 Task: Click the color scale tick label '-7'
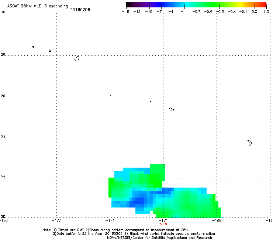[x=159, y=12]
